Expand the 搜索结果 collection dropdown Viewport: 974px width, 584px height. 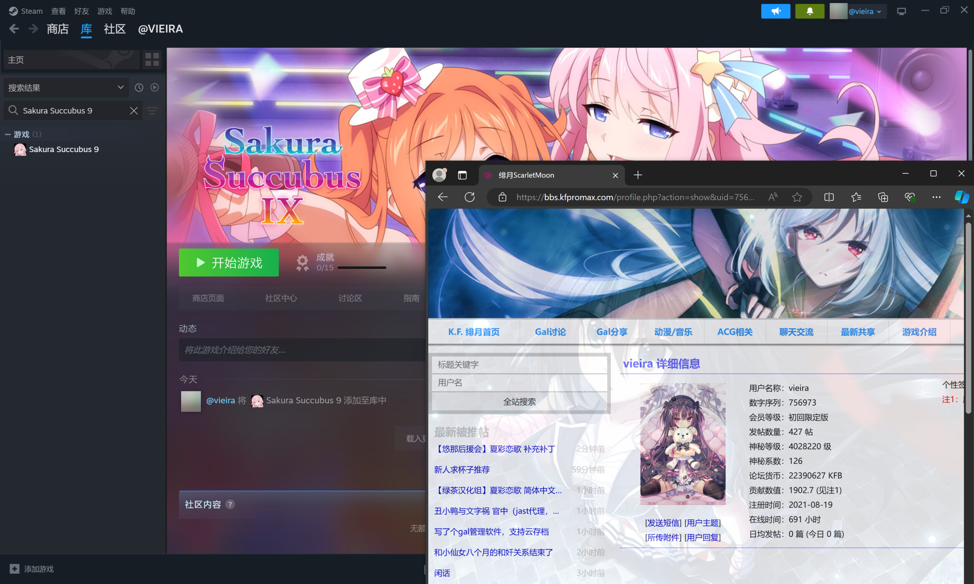point(121,87)
